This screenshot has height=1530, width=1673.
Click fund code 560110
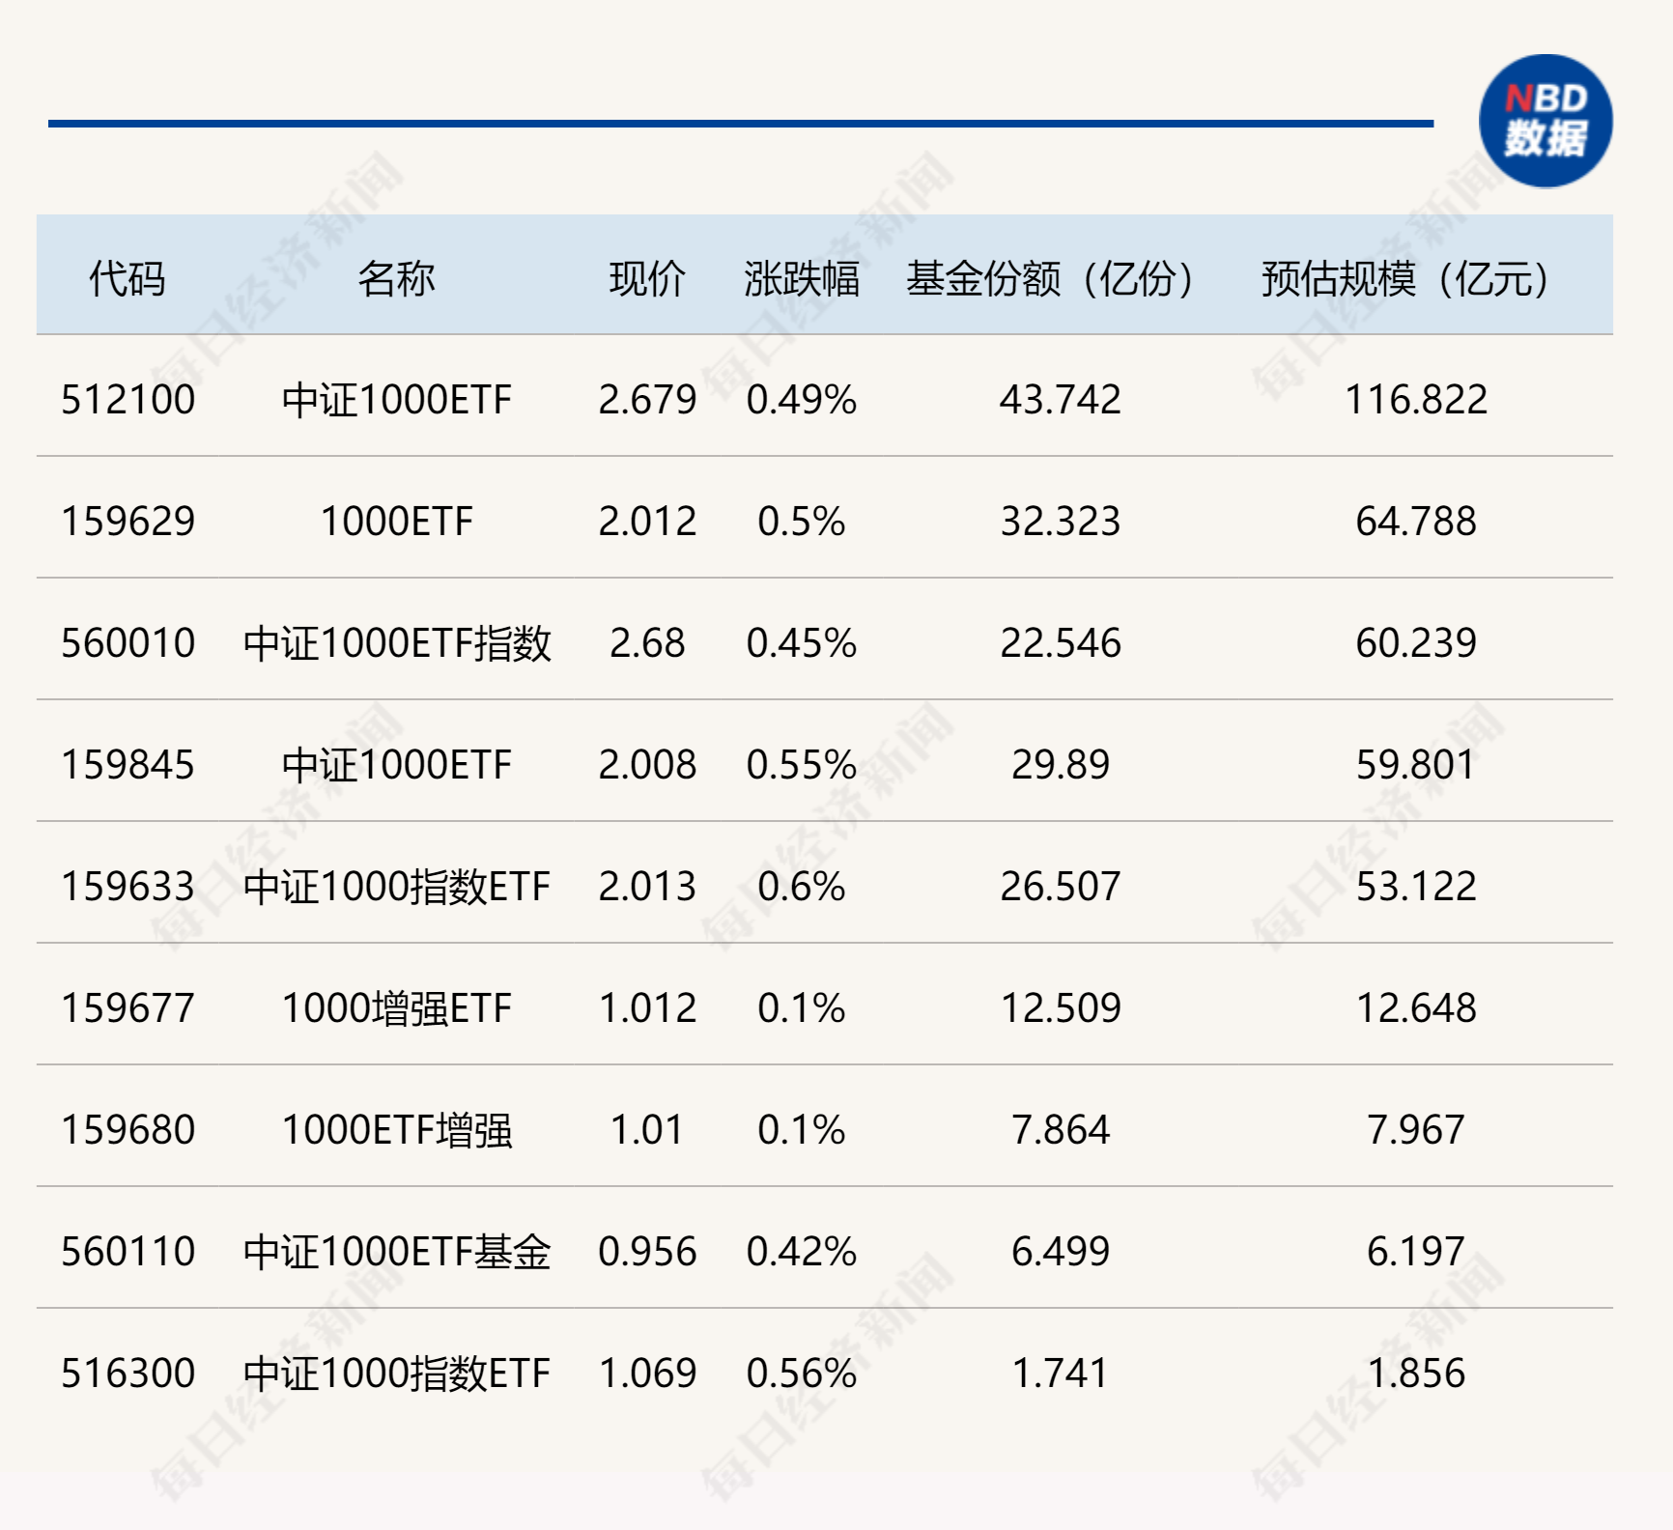click(x=128, y=1252)
